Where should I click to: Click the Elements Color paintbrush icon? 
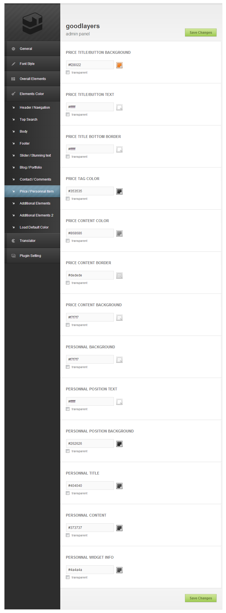[x=13, y=94]
